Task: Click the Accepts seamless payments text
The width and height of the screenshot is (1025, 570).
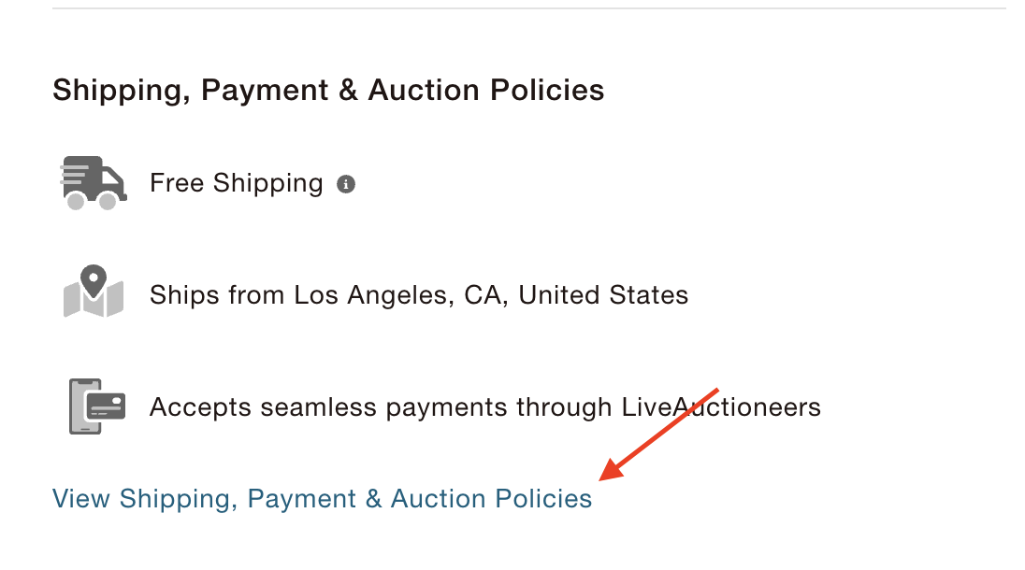Action: (x=484, y=407)
